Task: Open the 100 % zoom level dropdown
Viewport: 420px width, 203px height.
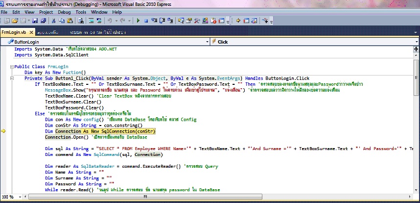Action: [x=20, y=197]
